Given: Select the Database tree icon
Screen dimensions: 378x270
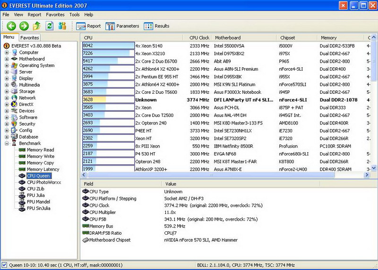Looking at the screenshot, I should point(15,137).
